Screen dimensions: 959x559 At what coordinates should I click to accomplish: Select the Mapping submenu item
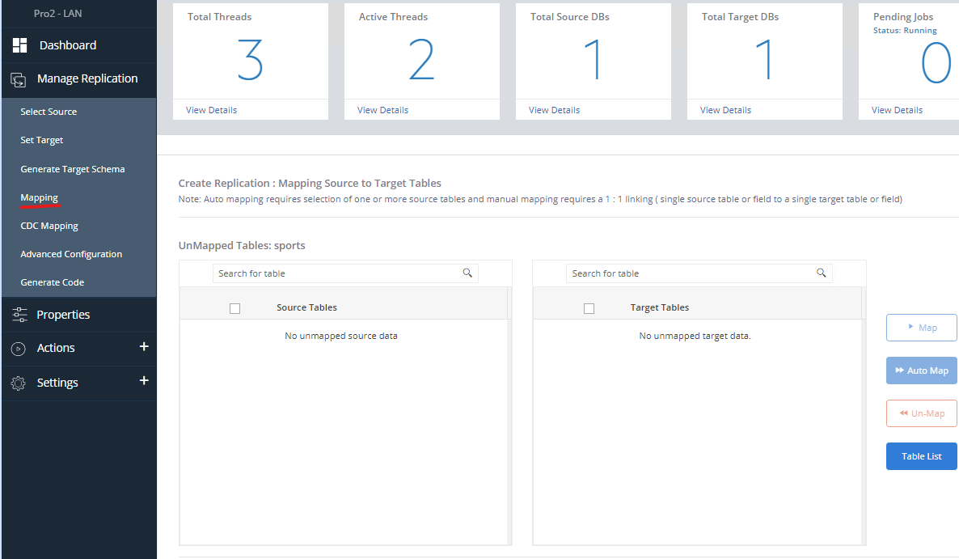tap(39, 197)
